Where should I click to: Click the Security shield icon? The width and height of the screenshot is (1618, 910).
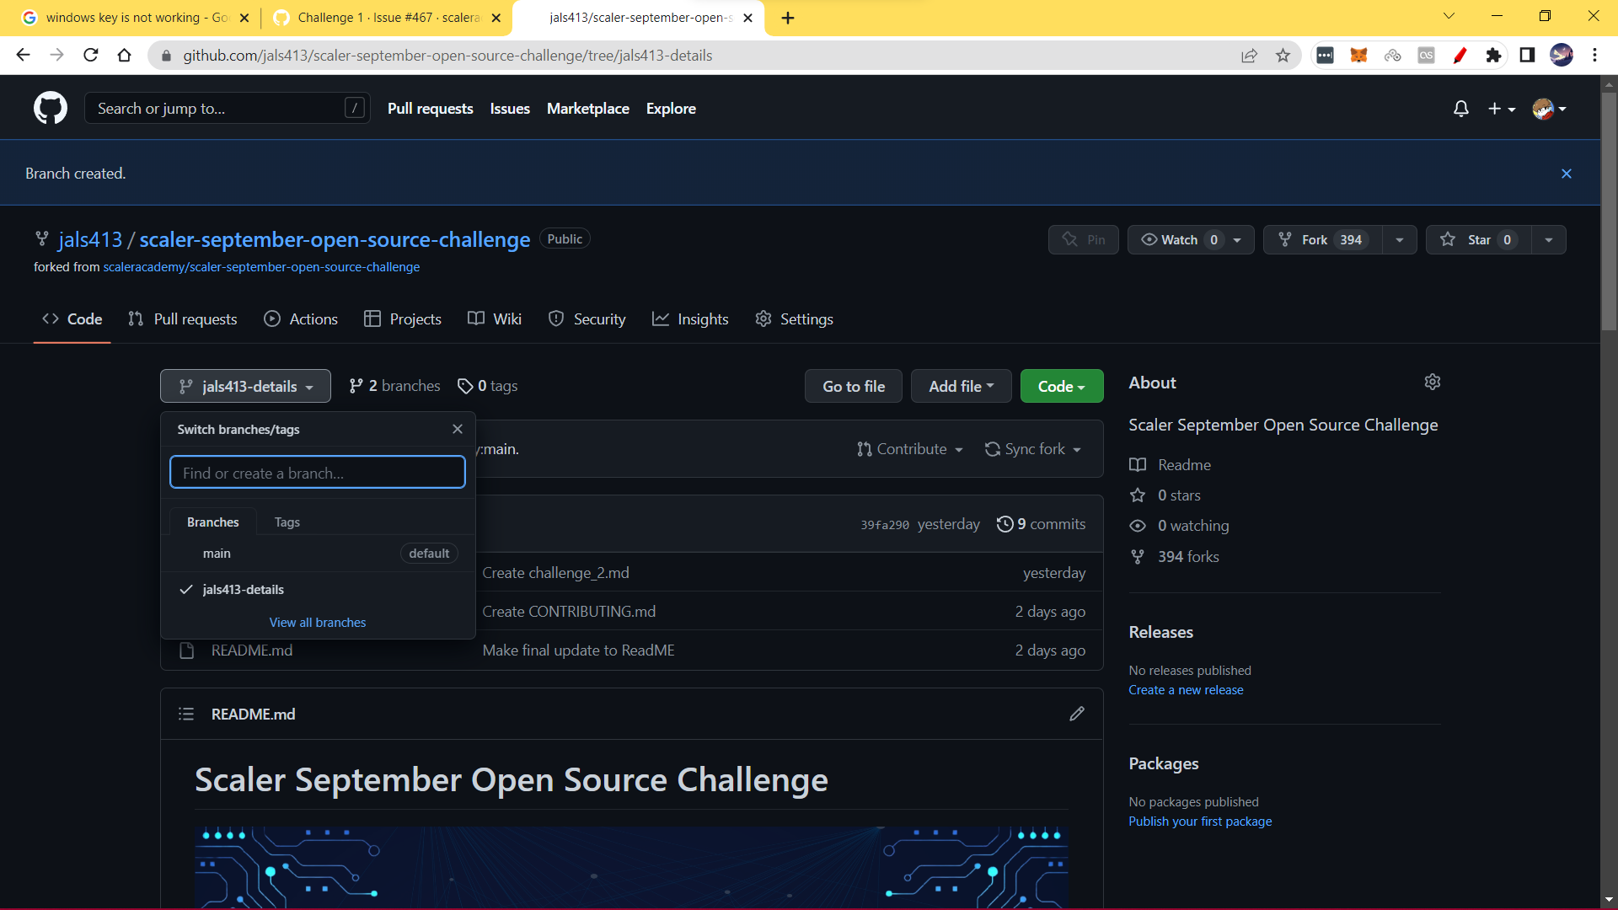(556, 318)
